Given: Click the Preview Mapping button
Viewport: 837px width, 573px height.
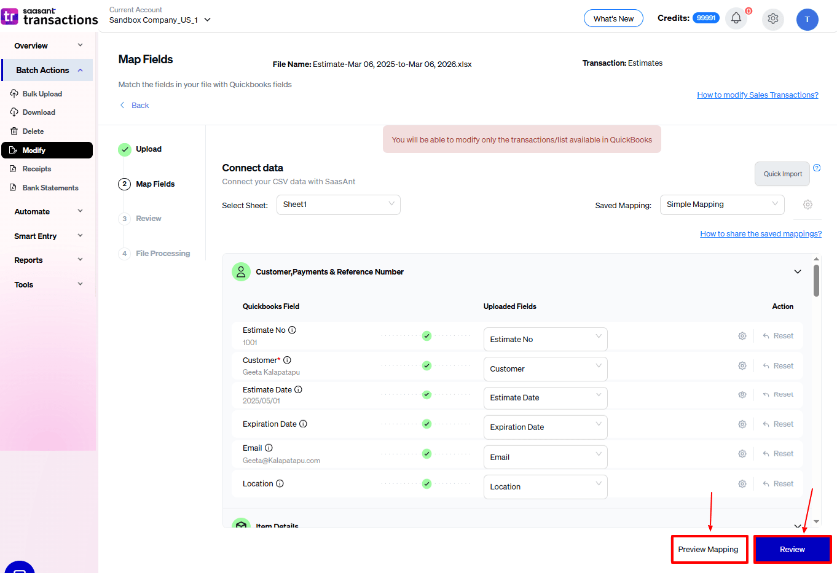Looking at the screenshot, I should 709,549.
